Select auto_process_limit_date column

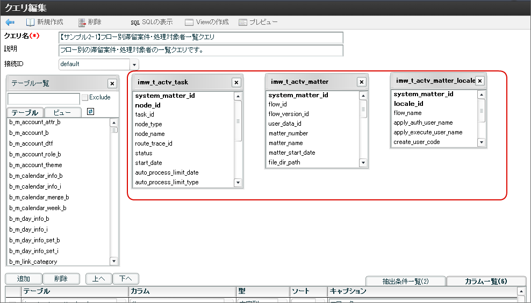pos(167,172)
